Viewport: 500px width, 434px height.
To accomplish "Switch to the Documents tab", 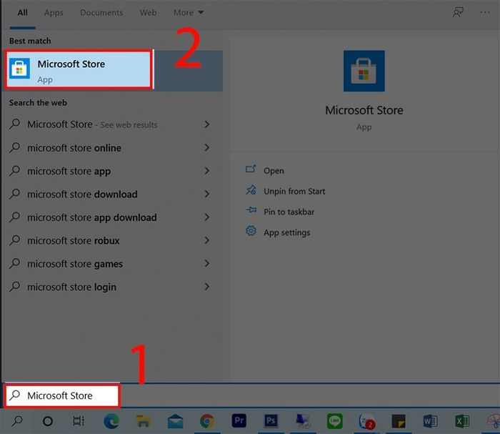I will (x=101, y=13).
